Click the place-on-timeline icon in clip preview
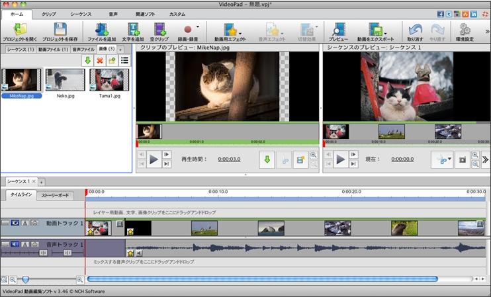The image size is (491, 297). (300, 159)
